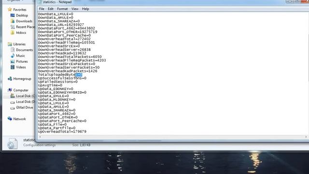The image size is (309, 174).
Task: Click the line DownOverheadKadPackets=1426
Action: pyautogui.click(x=68, y=71)
